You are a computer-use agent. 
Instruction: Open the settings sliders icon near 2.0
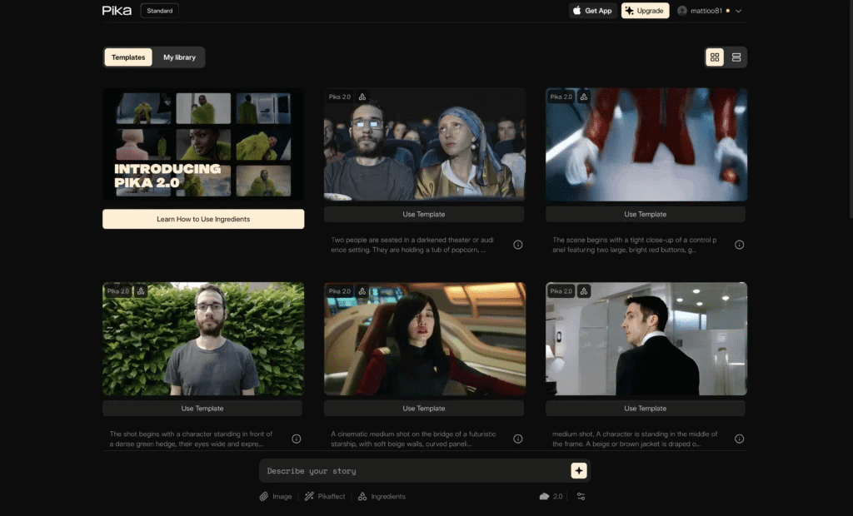[x=581, y=497]
